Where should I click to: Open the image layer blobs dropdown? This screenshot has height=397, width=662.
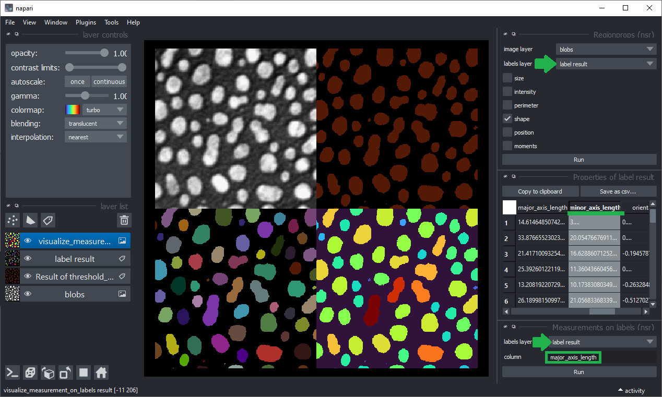pos(606,50)
